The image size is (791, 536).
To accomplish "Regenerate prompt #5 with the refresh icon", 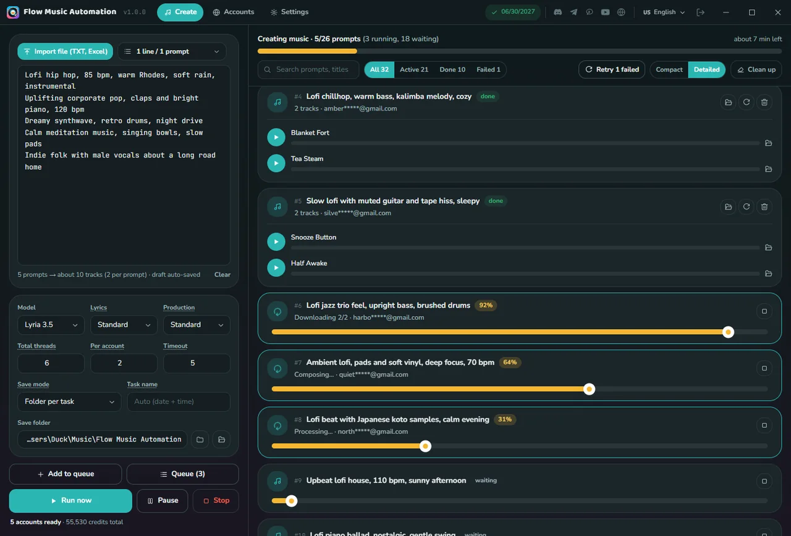I will pos(747,207).
